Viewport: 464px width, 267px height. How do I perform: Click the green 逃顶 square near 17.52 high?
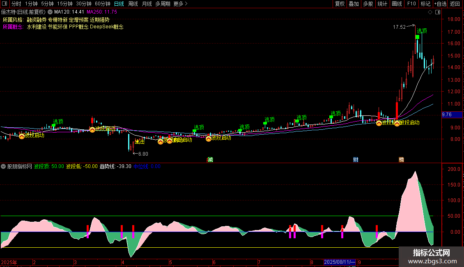click(x=417, y=37)
